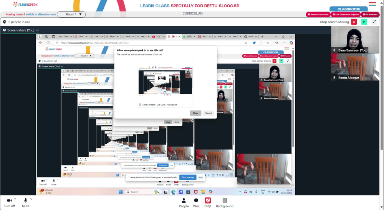Viewport: 384px width, 210px height.
Task: Click the Copilot icon in shared taskbar
Action: click(210, 192)
